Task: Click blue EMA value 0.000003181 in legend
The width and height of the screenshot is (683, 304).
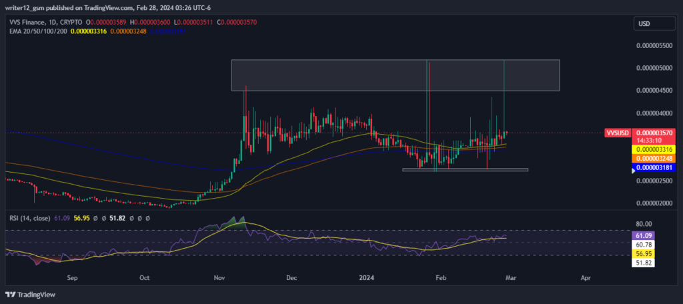Action: pyautogui.click(x=167, y=31)
